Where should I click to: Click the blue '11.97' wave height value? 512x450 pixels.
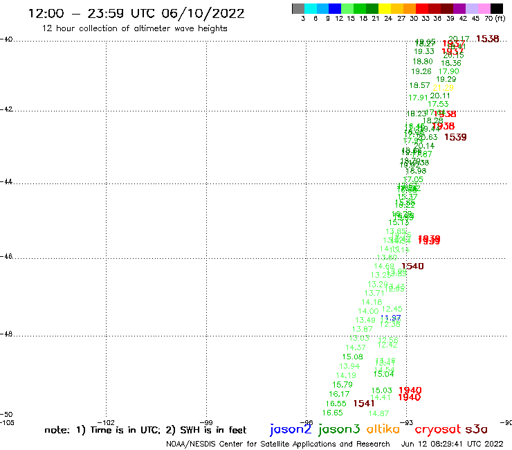pyautogui.click(x=390, y=318)
